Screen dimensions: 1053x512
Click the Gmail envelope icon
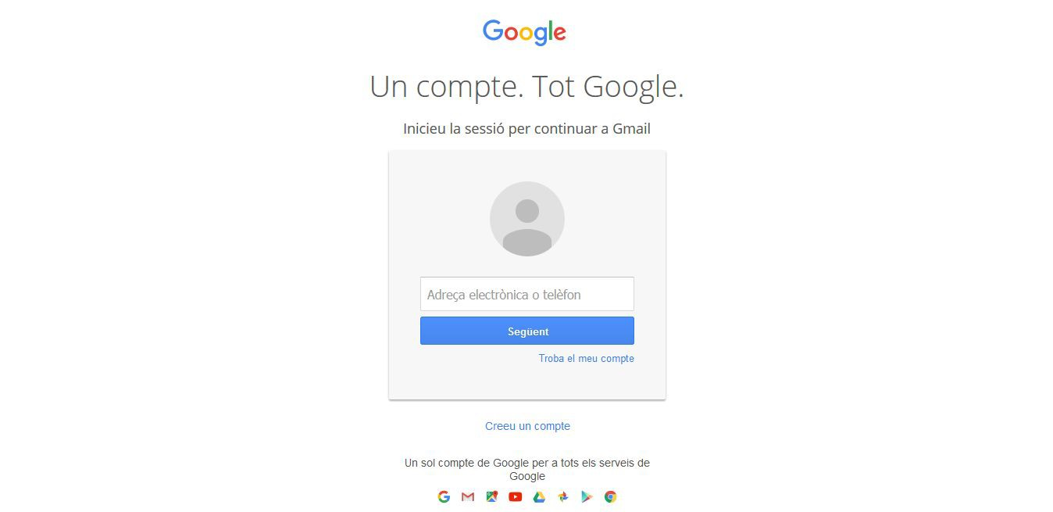coord(468,496)
